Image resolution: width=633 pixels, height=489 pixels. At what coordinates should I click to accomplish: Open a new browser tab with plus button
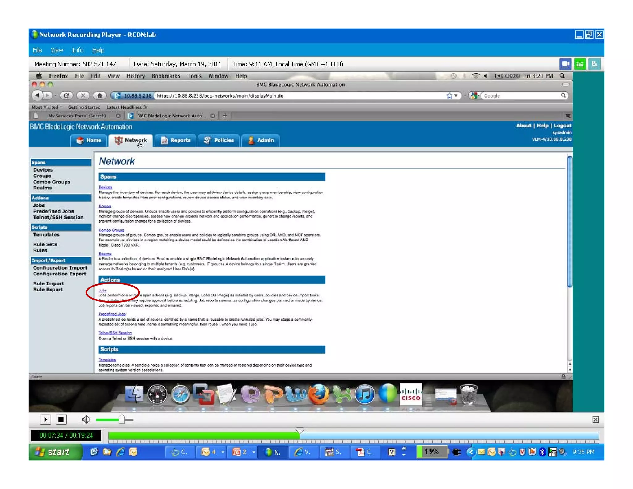[x=225, y=116]
